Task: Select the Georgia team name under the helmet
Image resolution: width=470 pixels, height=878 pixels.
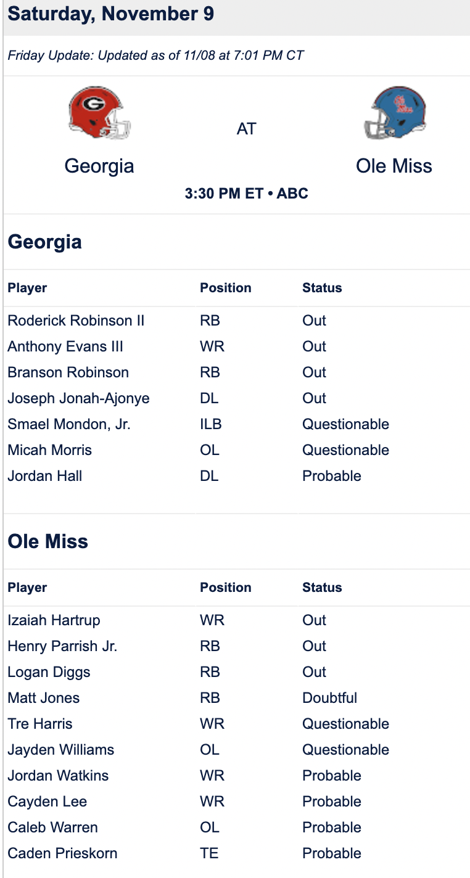Action: 99,166
